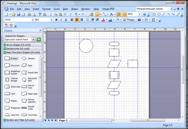The image size is (188, 129).
Task: Open the Format menu
Action: pyautogui.click(x=46, y=9)
